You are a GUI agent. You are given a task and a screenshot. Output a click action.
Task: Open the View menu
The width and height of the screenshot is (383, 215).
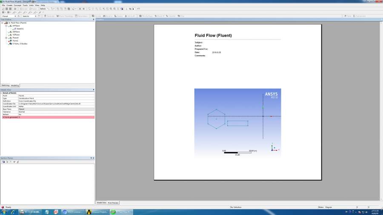tap(37, 5)
